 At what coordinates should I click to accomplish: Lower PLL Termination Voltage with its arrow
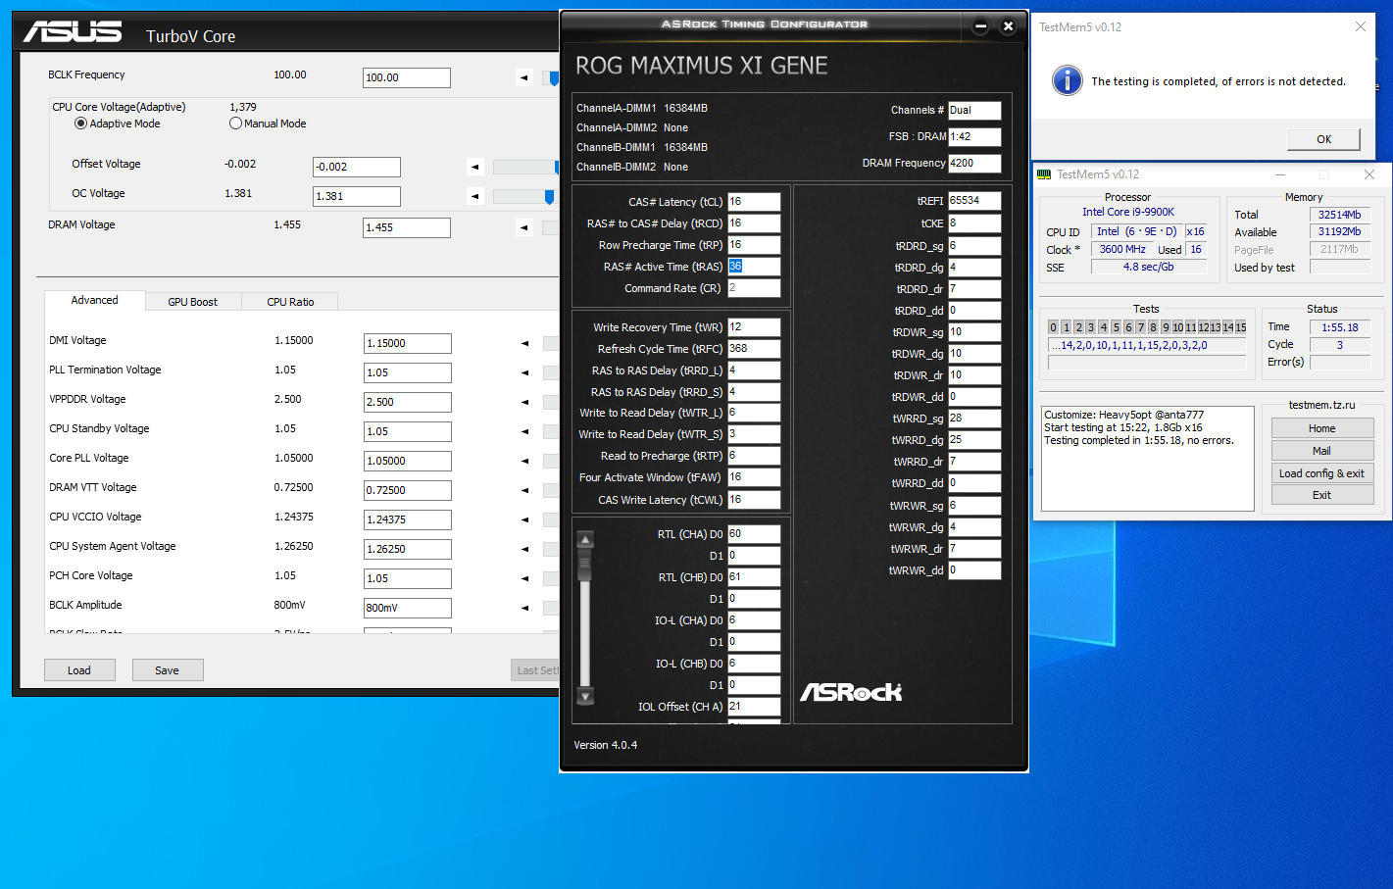(524, 372)
